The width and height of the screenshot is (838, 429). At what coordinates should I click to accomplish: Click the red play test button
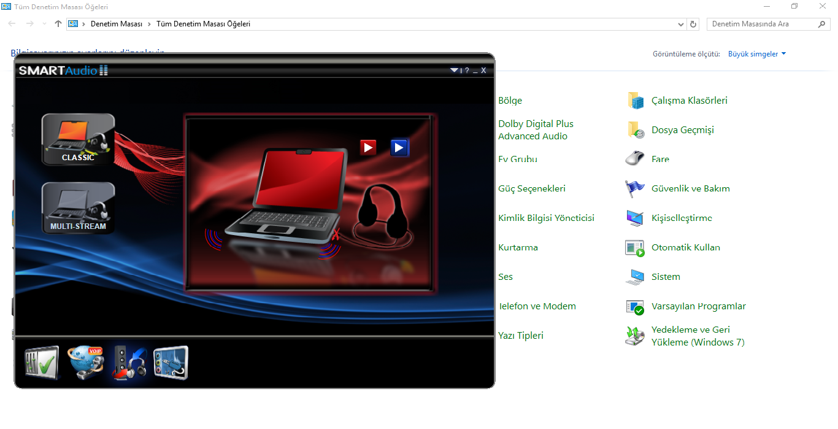368,147
